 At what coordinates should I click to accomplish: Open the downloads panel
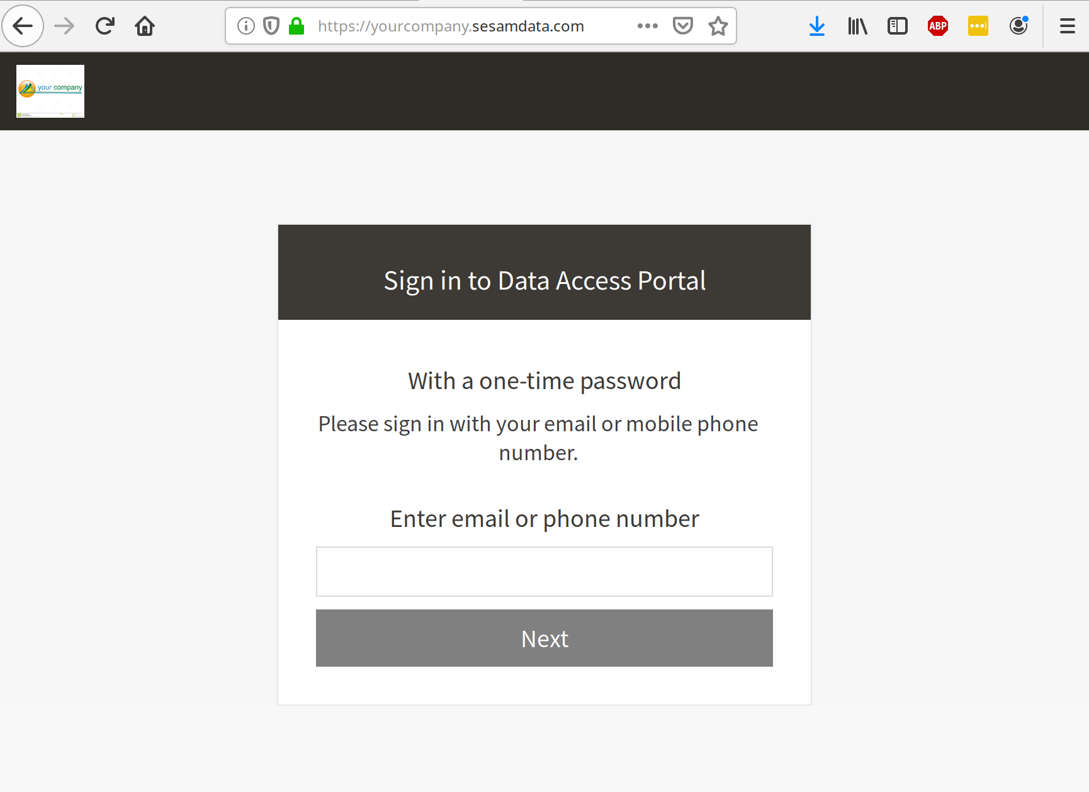[x=817, y=26]
